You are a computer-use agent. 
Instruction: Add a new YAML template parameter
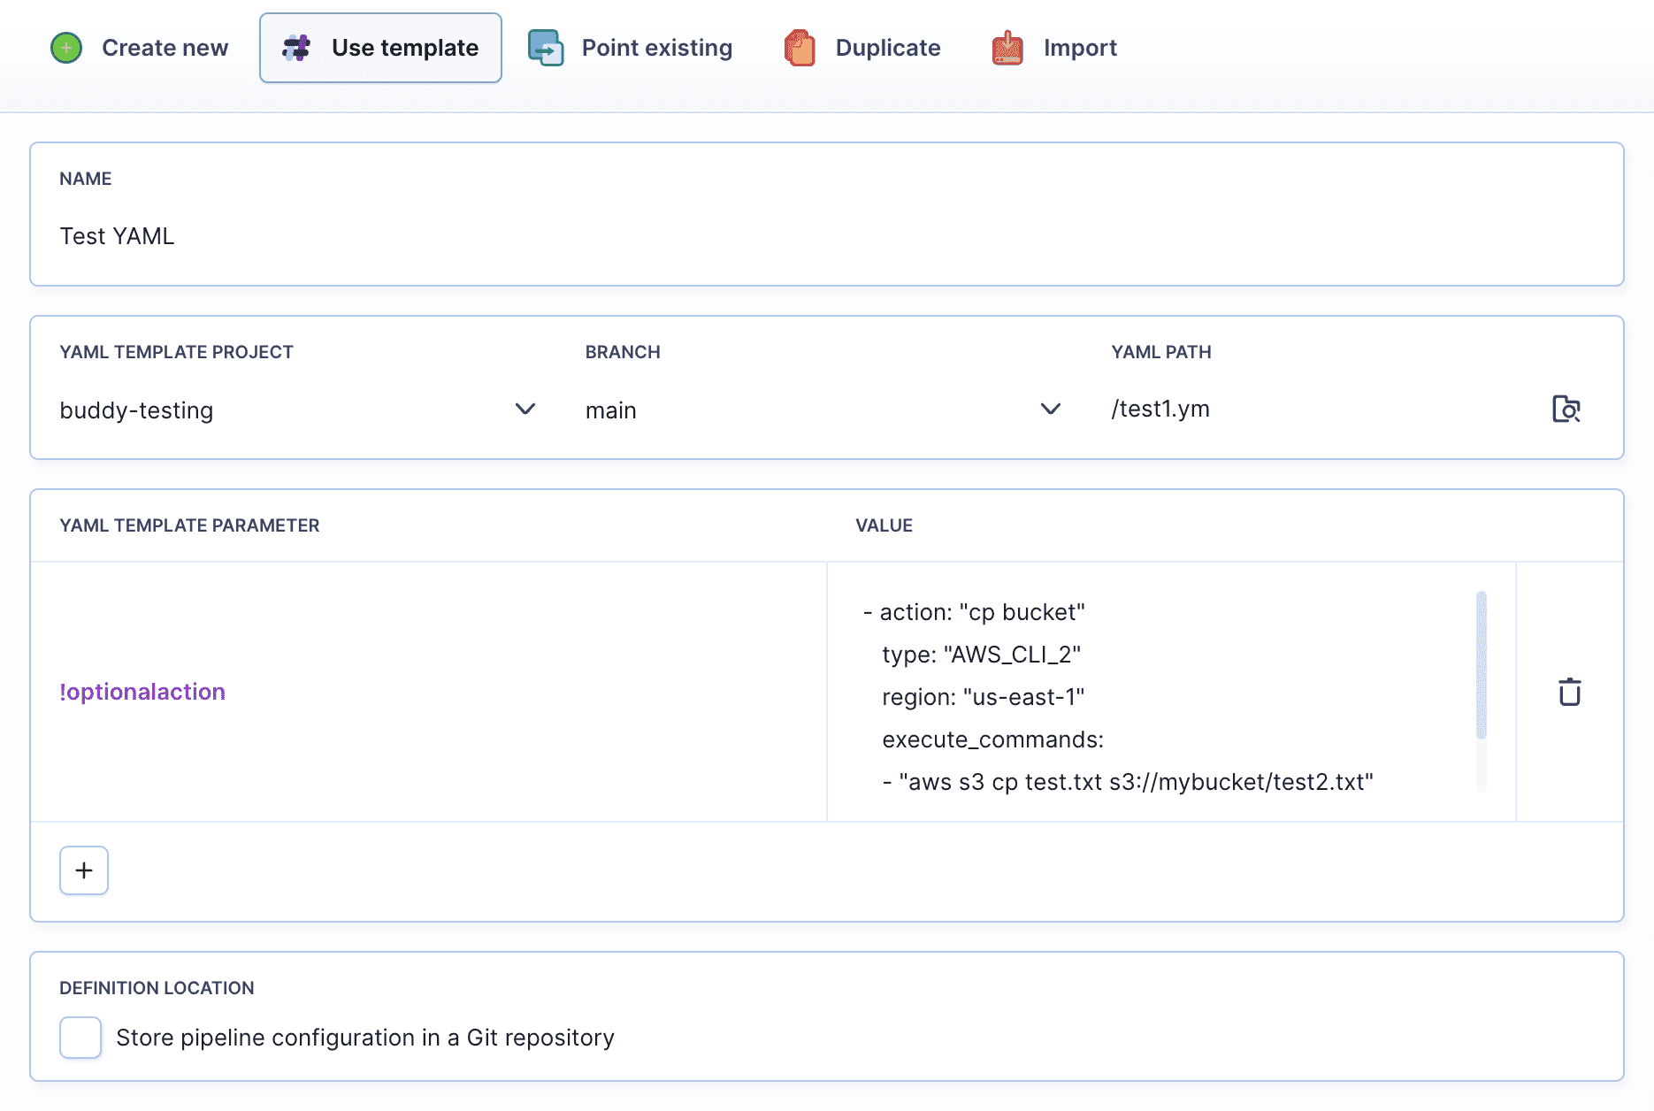84,870
